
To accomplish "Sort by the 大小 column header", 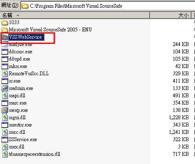I will [171, 15].
